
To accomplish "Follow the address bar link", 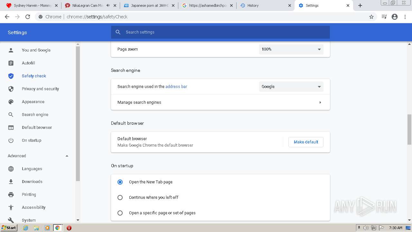I will click(176, 87).
